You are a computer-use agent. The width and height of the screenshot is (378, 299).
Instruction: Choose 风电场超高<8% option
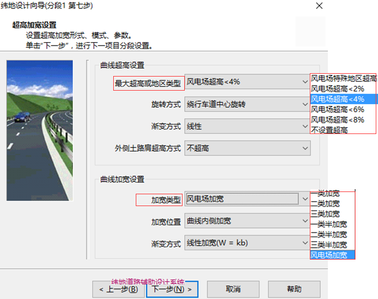(x=338, y=119)
